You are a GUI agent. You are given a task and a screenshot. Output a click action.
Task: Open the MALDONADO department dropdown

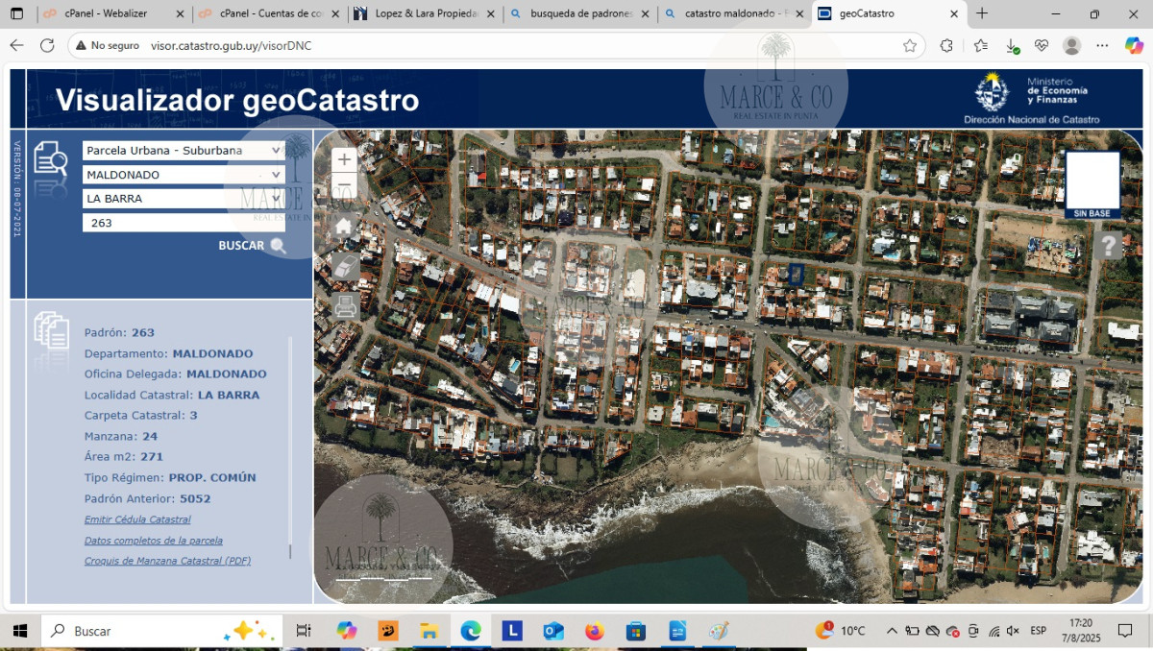tap(184, 175)
